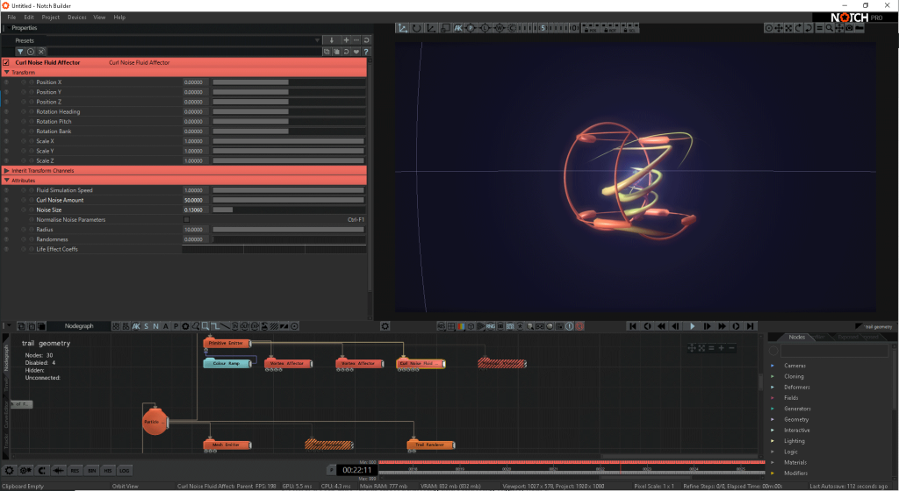
Task: Toggle the Position X animation circle
Action: (x=24, y=82)
